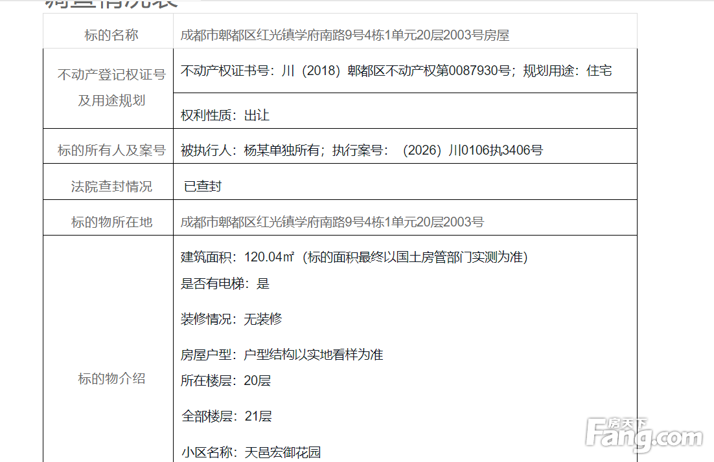Select the address in the 标的物所在地 row

(x=332, y=222)
